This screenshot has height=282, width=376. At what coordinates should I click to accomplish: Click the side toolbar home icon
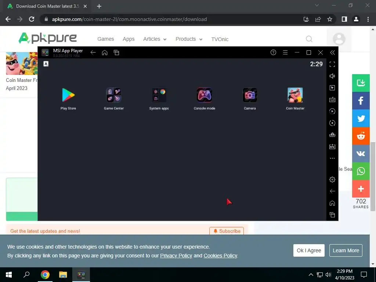[x=332, y=203]
